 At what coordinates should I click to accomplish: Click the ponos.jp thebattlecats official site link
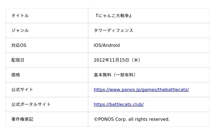[x=141, y=90]
